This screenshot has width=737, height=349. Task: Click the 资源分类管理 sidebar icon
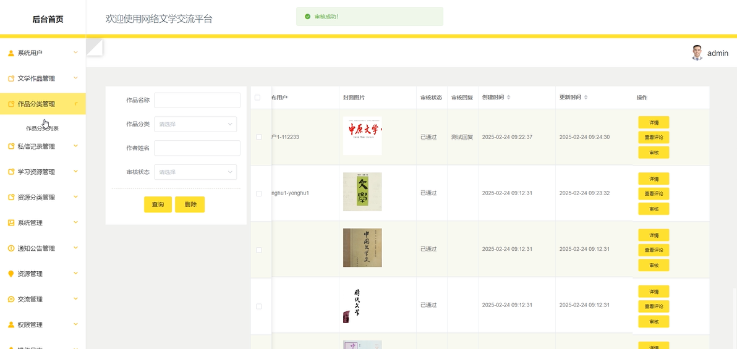(x=11, y=197)
